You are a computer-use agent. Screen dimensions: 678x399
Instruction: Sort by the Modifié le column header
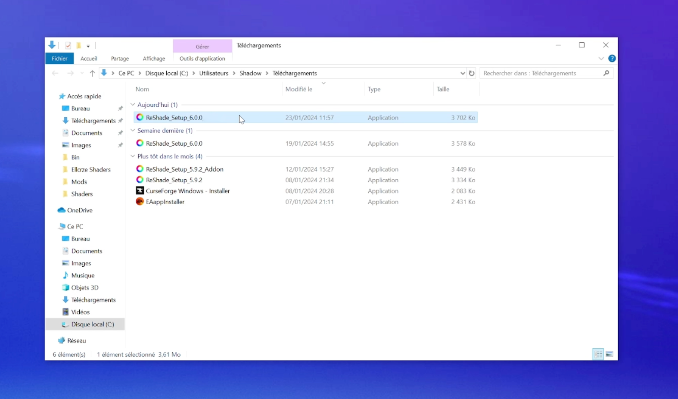(299, 89)
